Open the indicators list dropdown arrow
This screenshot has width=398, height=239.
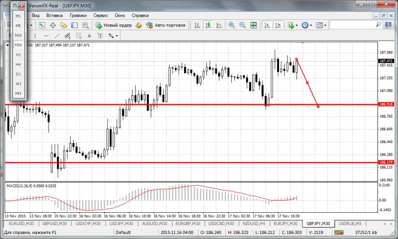coord(297,25)
